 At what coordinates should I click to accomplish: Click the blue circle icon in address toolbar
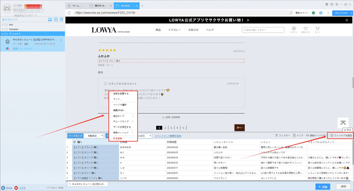pos(321,13)
